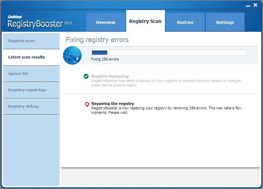The width and height of the screenshot is (263, 189).
Task: Close the RegistryBooster window
Action: [x=255, y=5]
